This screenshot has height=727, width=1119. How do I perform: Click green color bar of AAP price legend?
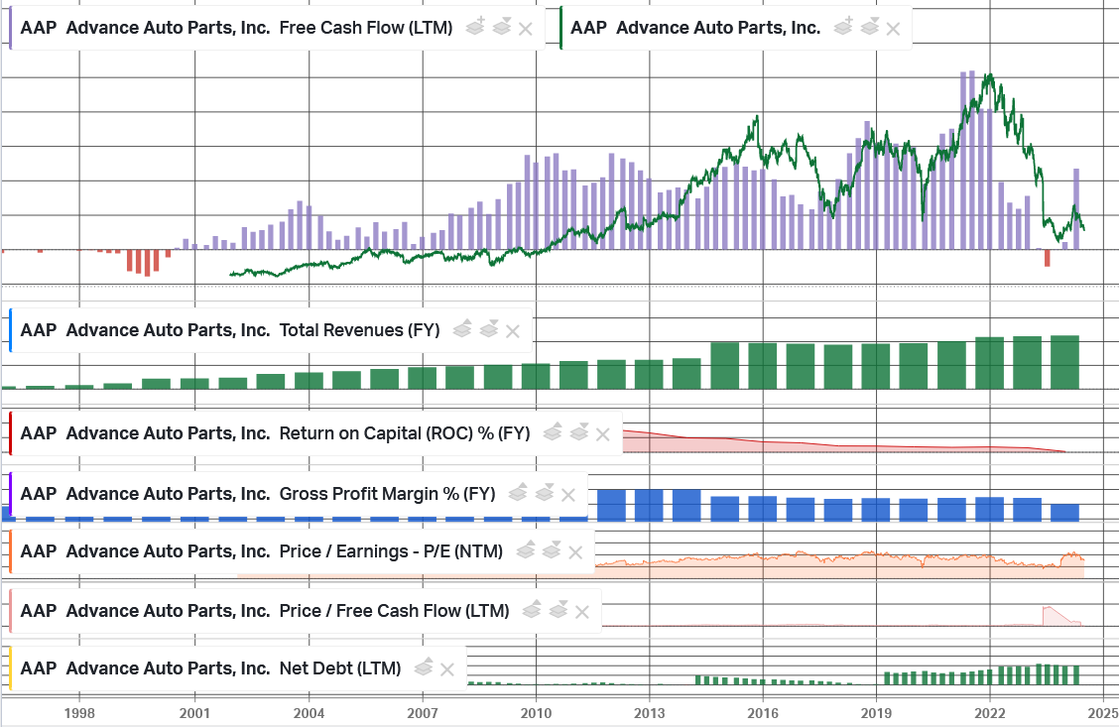(560, 29)
